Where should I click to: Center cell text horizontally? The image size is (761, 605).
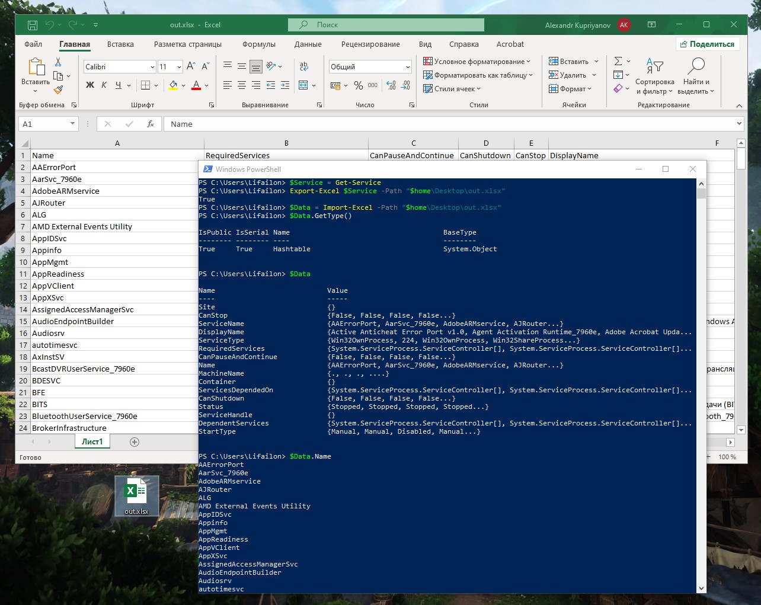pos(242,85)
